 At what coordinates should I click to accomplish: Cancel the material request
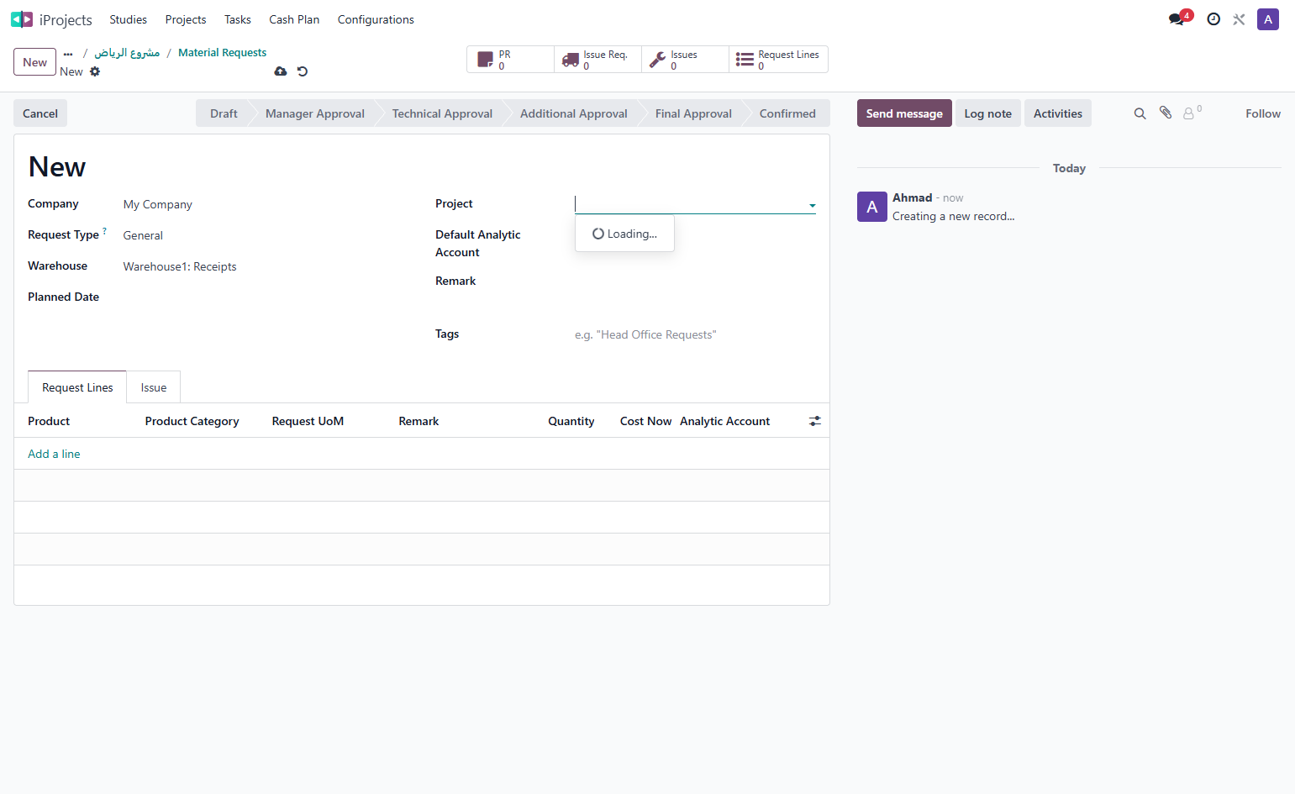[40, 113]
